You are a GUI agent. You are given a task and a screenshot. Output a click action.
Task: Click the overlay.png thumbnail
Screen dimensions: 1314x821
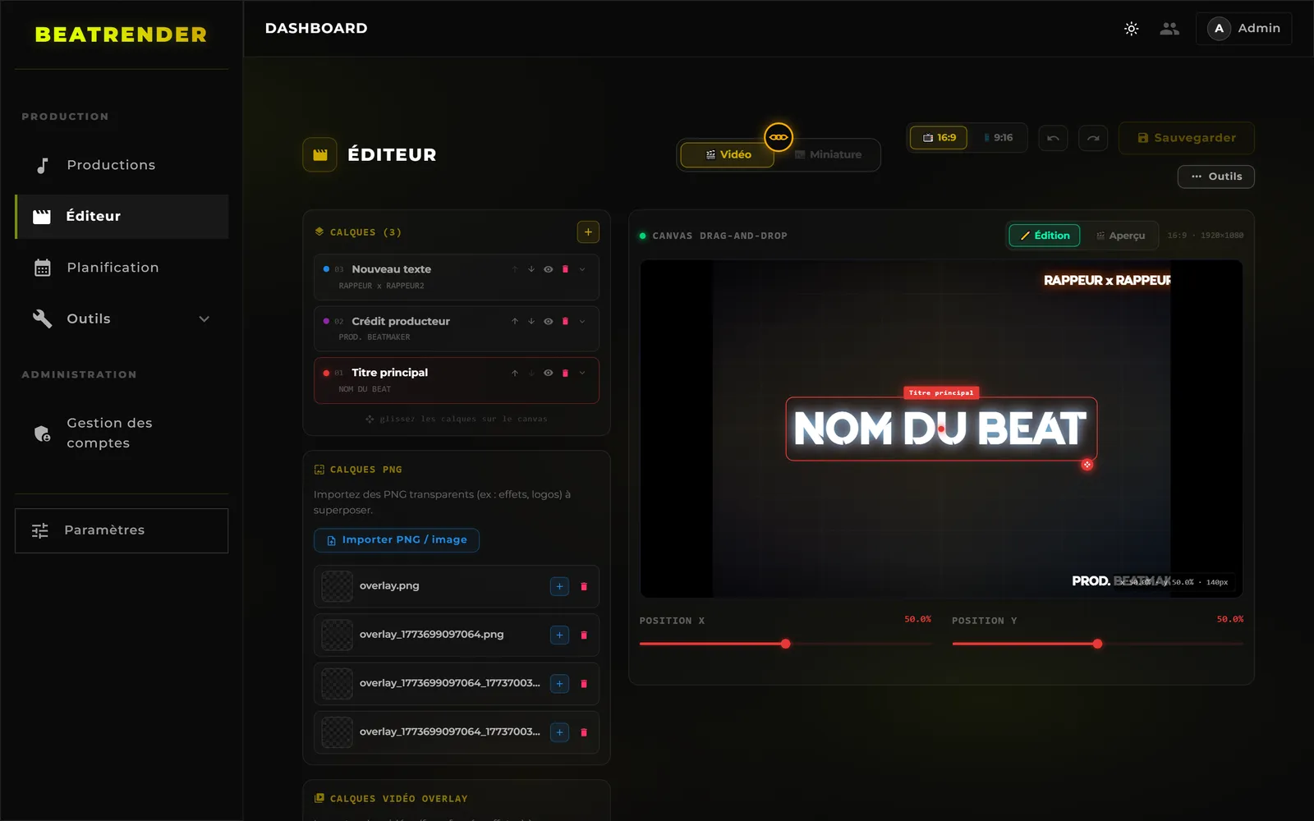pyautogui.click(x=337, y=586)
